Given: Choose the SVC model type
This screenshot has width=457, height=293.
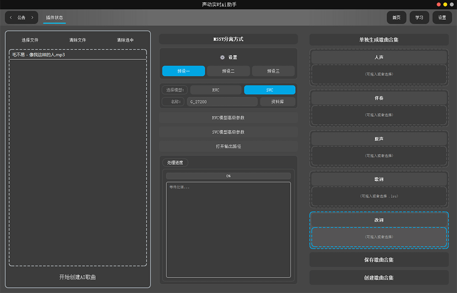Looking at the screenshot, I should pyautogui.click(x=270, y=90).
